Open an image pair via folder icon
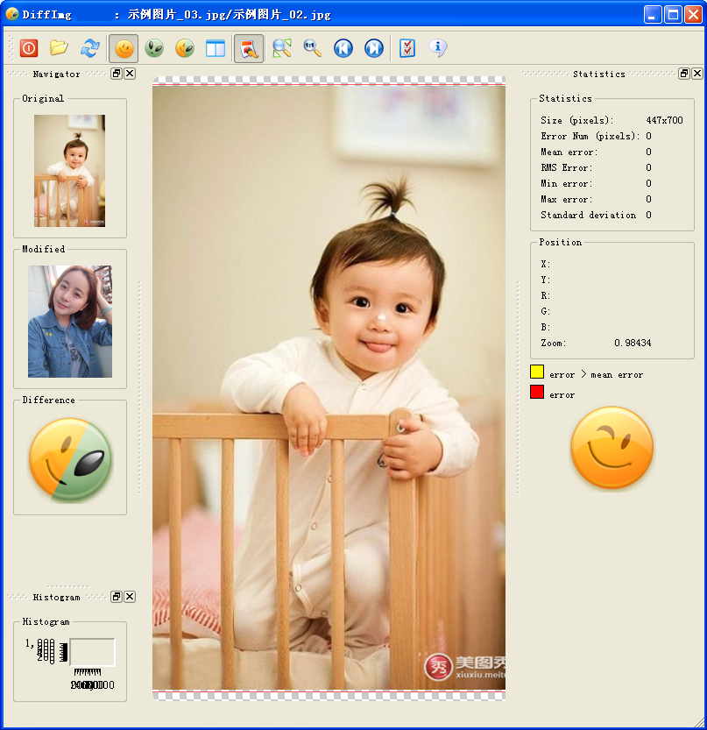The image size is (707, 730). point(58,48)
